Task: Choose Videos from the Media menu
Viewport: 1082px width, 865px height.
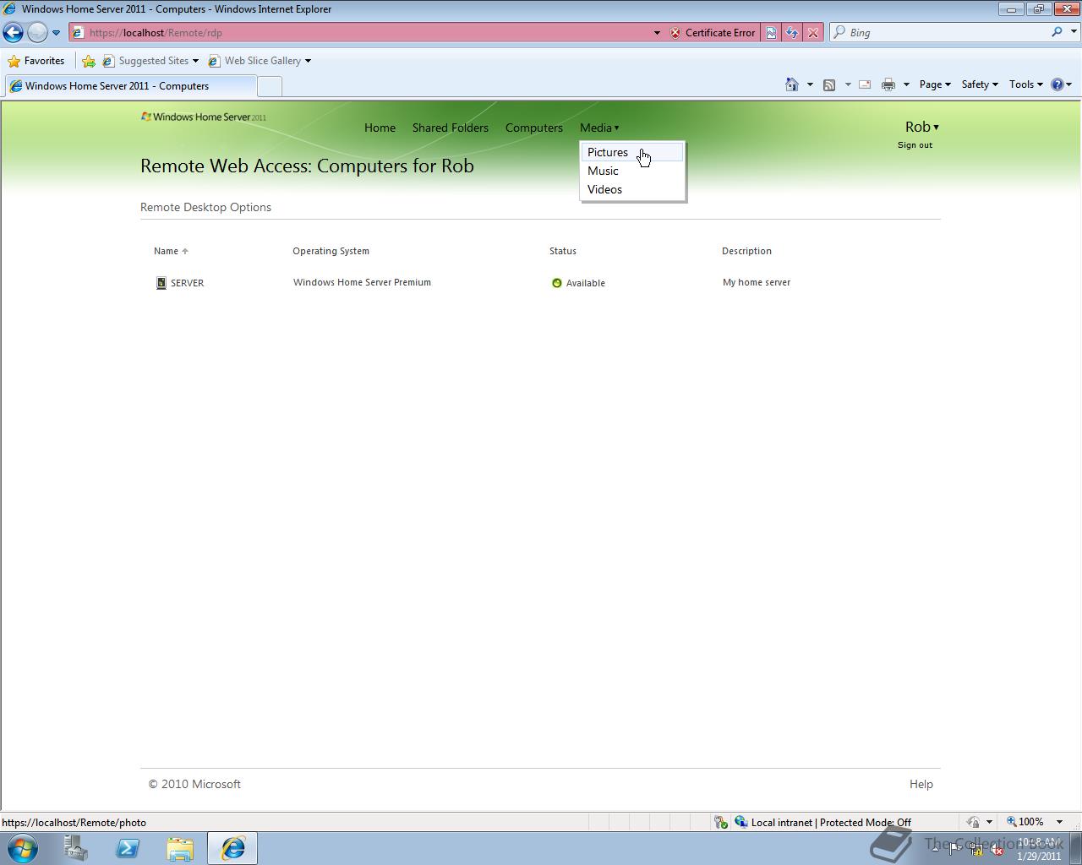Action: (x=632, y=189)
